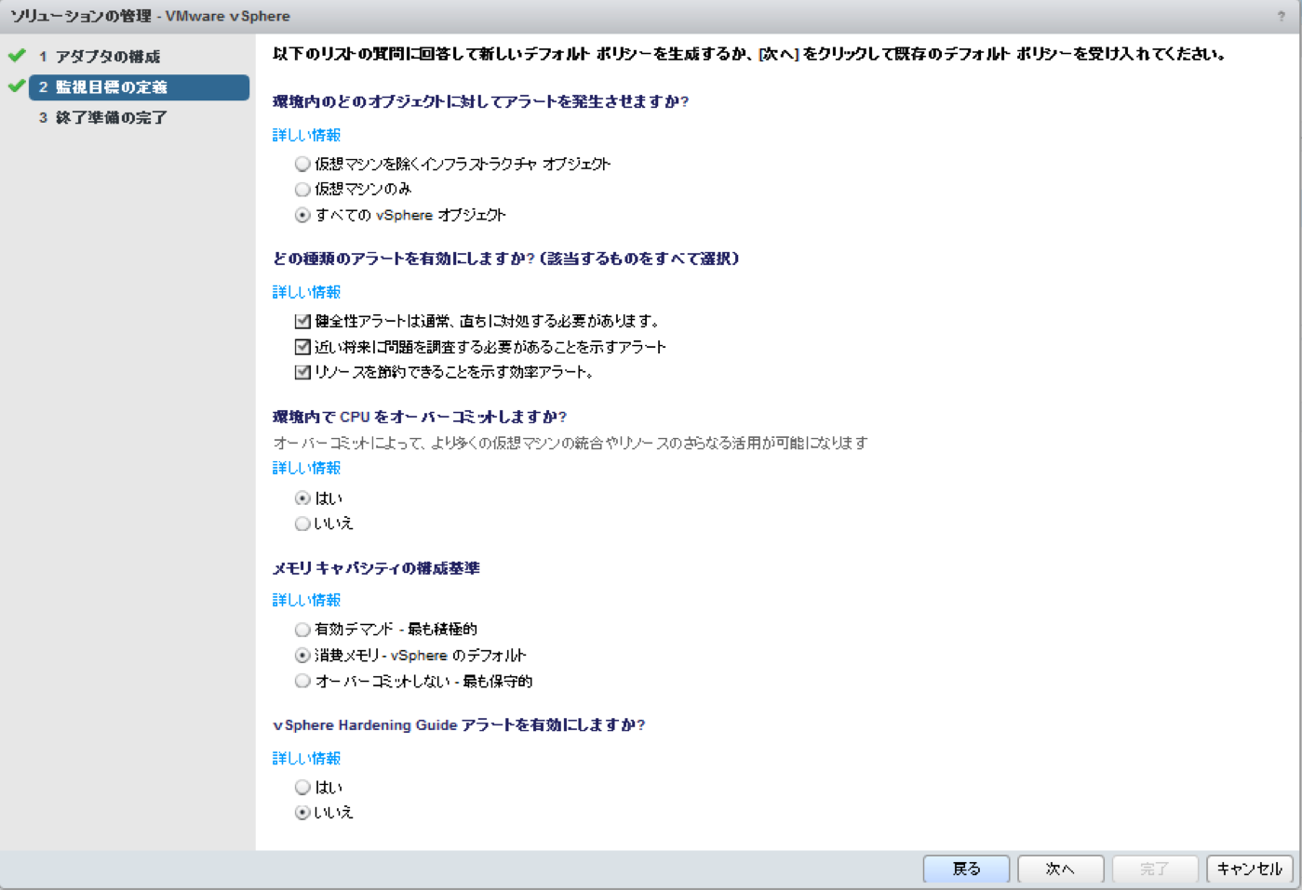Enable はい for vSphere Hardening Guide alerts
This screenshot has width=1302, height=890.
pos(302,787)
